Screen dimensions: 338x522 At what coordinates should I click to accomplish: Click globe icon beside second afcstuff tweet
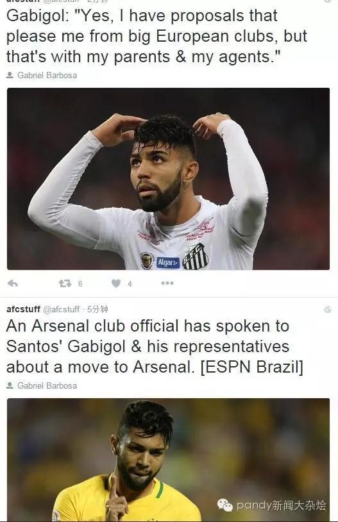[328, 309]
